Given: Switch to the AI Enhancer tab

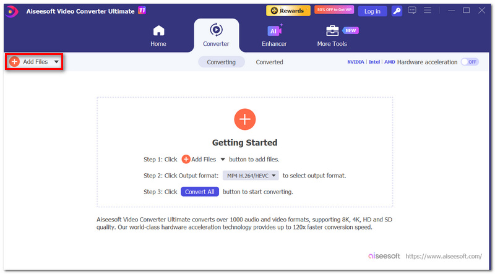Looking at the screenshot, I should pyautogui.click(x=274, y=36).
